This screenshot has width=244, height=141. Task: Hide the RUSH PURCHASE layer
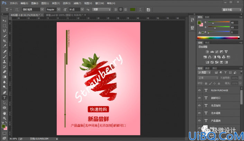[199, 90]
